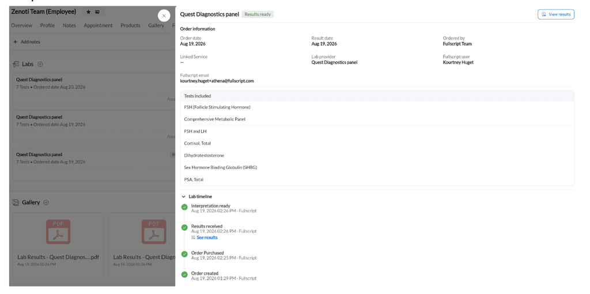This screenshot has width=590, height=294.
Task: Click the image icon next to the star
Action: click(97, 12)
